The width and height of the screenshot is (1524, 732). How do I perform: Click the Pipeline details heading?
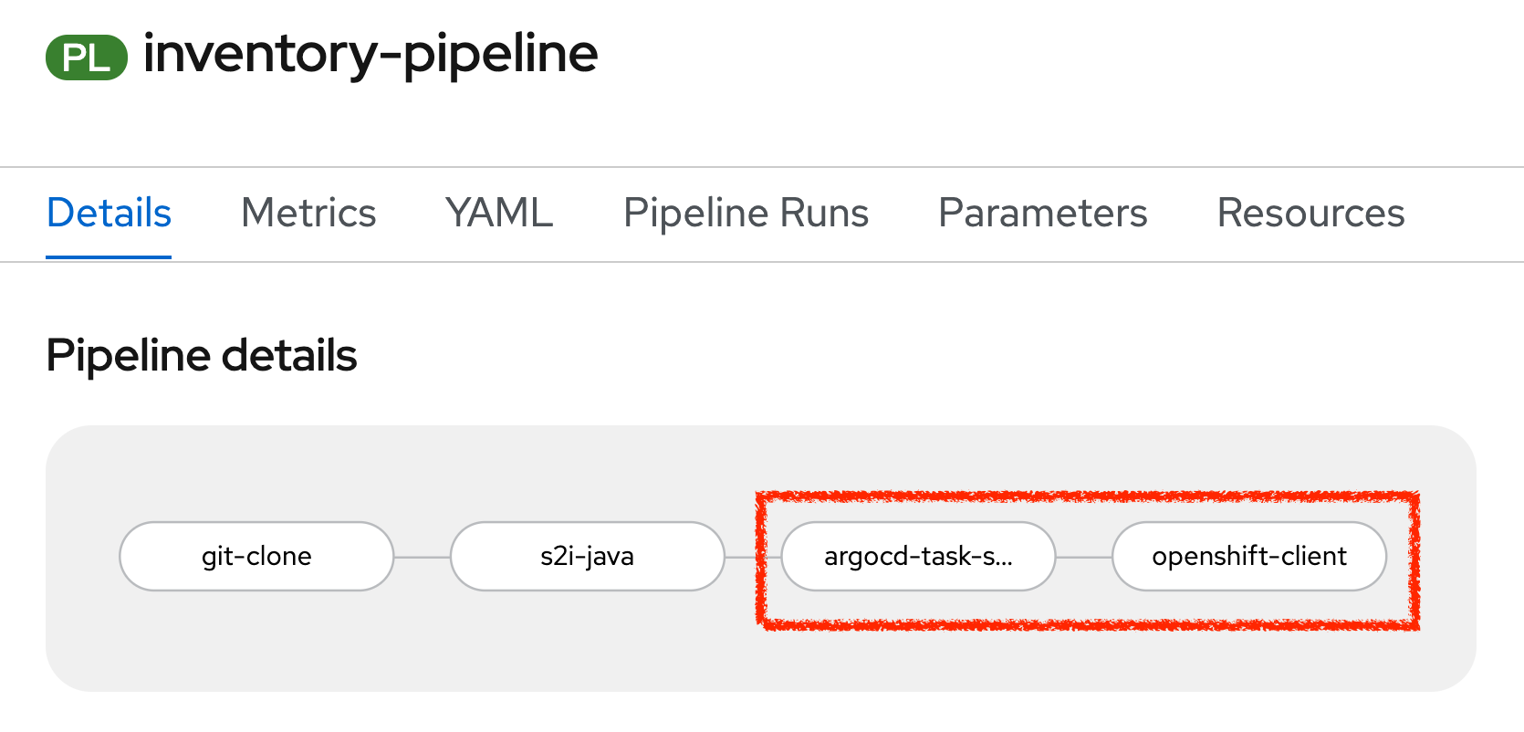pyautogui.click(x=202, y=356)
